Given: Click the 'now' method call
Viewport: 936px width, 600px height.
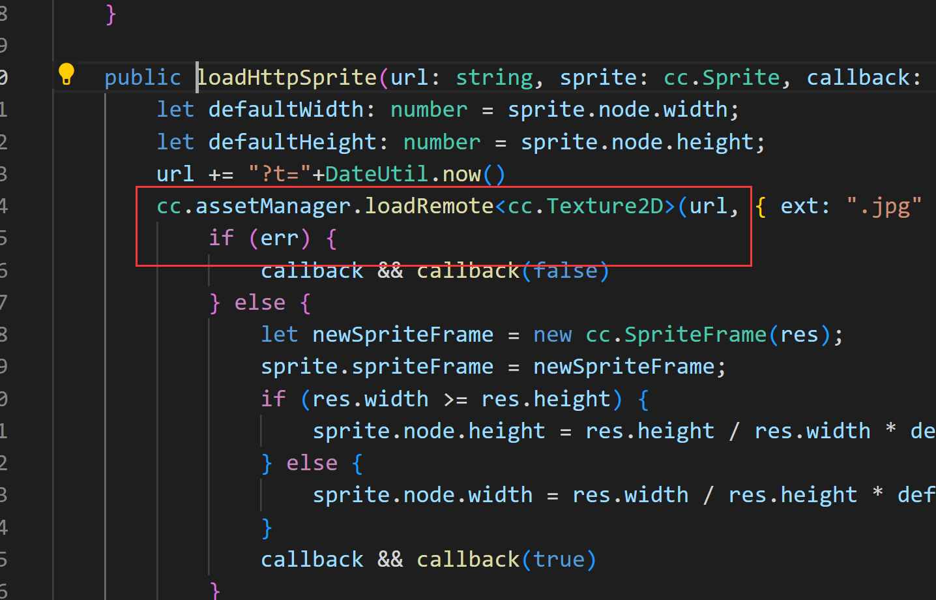Looking at the screenshot, I should [x=461, y=174].
